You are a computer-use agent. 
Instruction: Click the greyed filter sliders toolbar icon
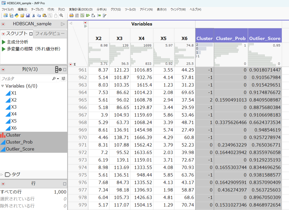[x=50, y=16]
